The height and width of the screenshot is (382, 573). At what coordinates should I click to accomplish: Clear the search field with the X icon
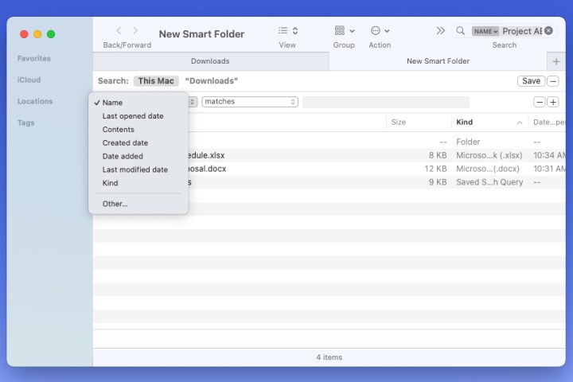pos(548,30)
